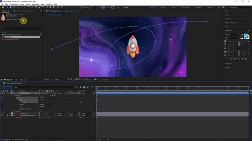Open the composition flowchart icon in Project panel

pyautogui.click(x=41, y=34)
